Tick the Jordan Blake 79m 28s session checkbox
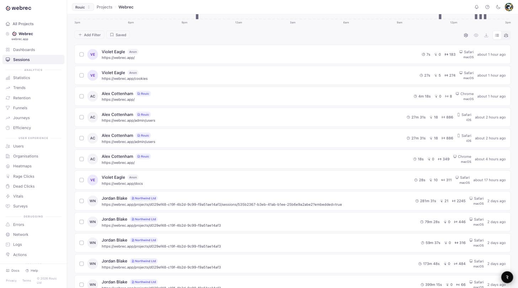518x288 pixels. 81,222
